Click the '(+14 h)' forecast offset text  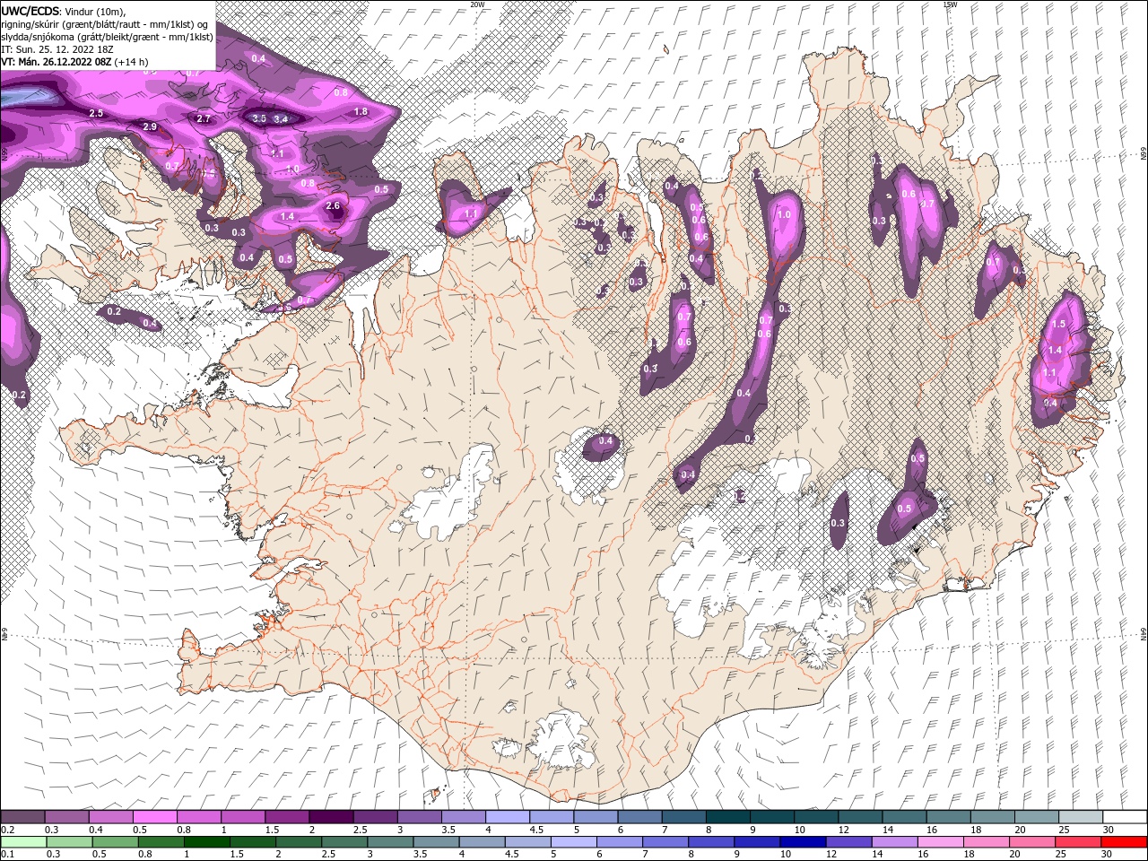pyautogui.click(x=132, y=62)
